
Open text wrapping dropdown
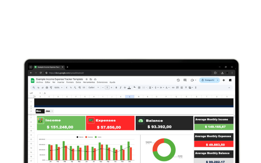[162, 87]
